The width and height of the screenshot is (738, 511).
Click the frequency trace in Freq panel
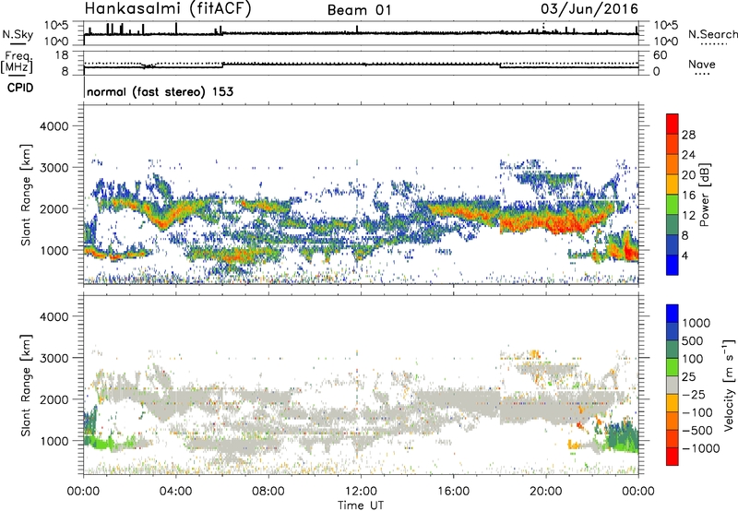pos(361,65)
